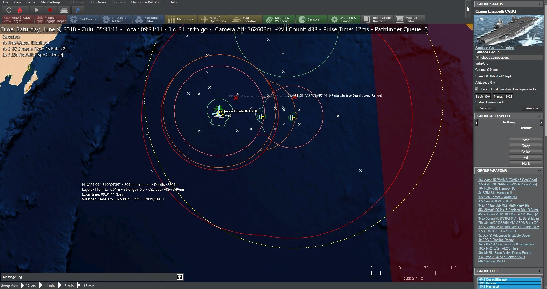
Task: Set group throttle to Flank
Action: pyautogui.click(x=526, y=163)
